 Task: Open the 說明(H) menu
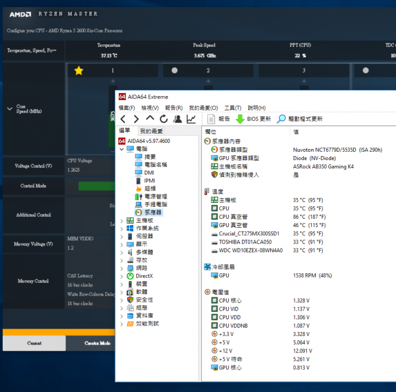click(257, 108)
